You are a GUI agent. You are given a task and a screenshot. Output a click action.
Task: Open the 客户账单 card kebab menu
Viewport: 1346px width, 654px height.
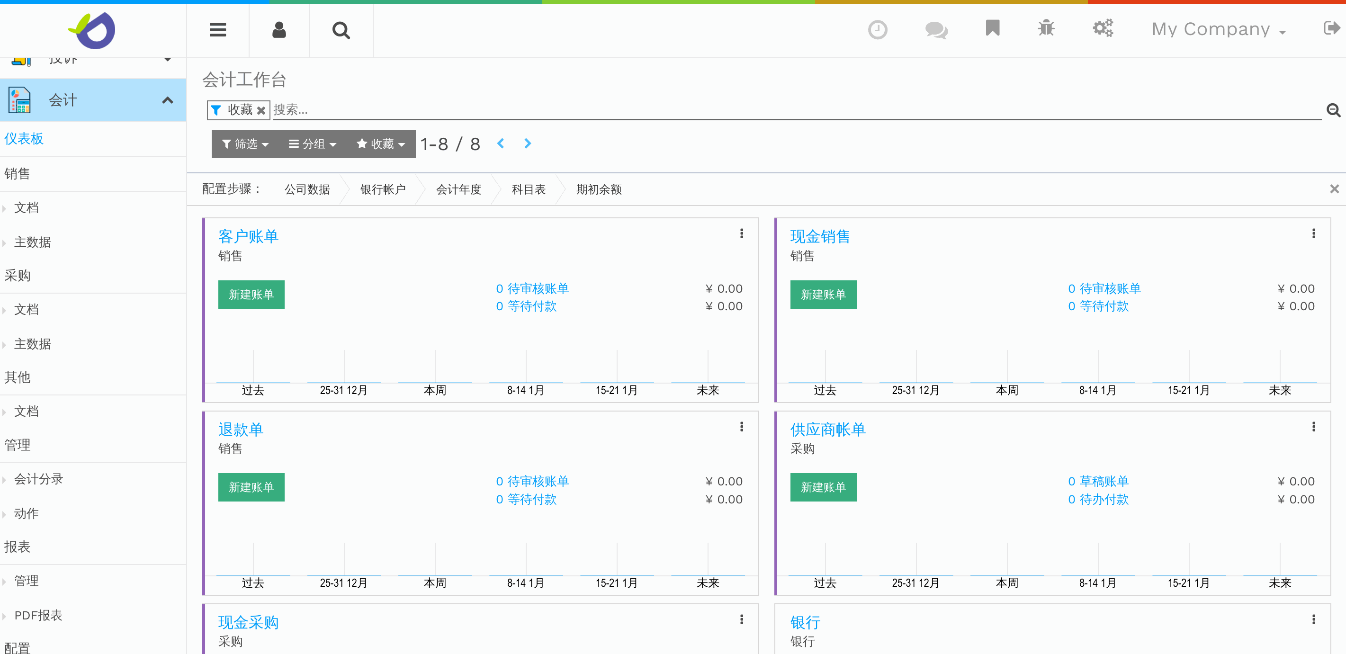coord(742,233)
